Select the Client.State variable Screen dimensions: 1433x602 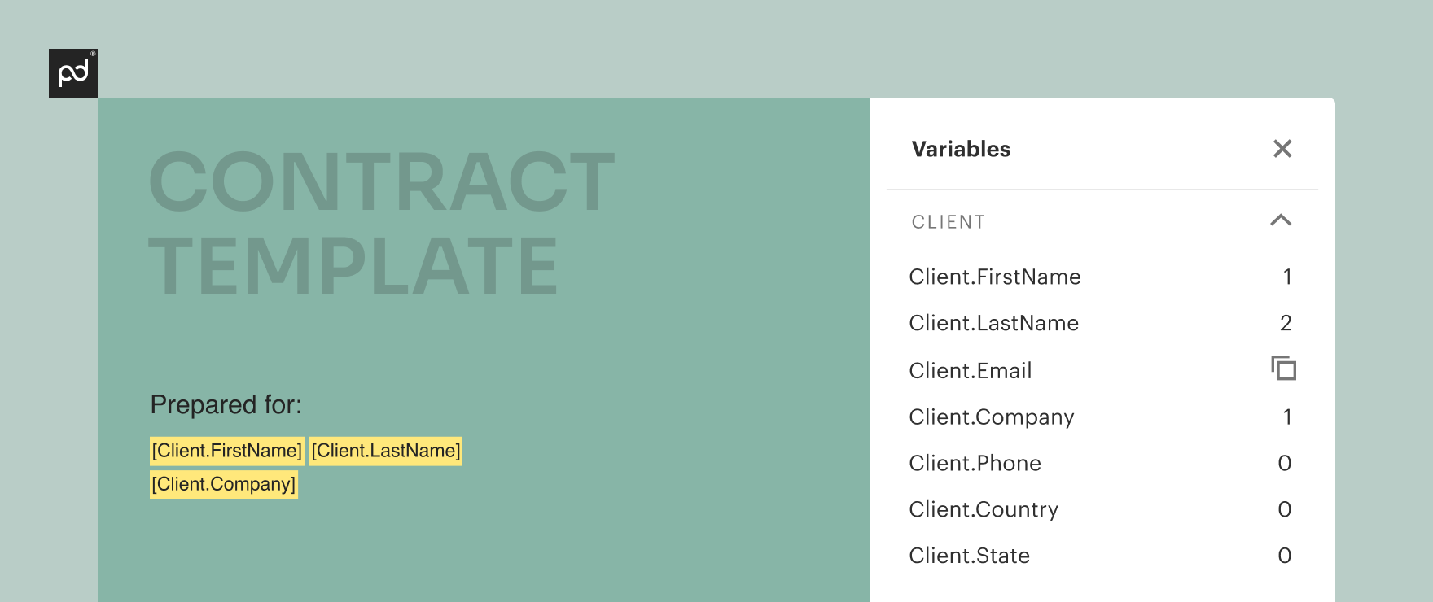pos(1102,556)
